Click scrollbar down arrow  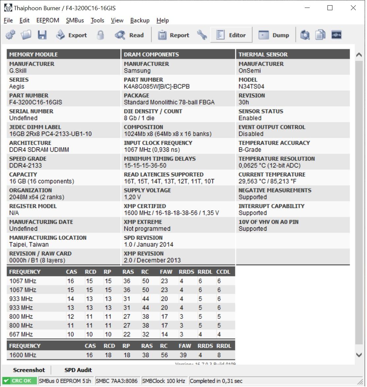coord(359,355)
